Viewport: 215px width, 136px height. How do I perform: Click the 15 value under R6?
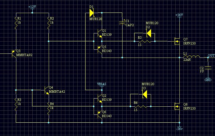tap(135, 110)
